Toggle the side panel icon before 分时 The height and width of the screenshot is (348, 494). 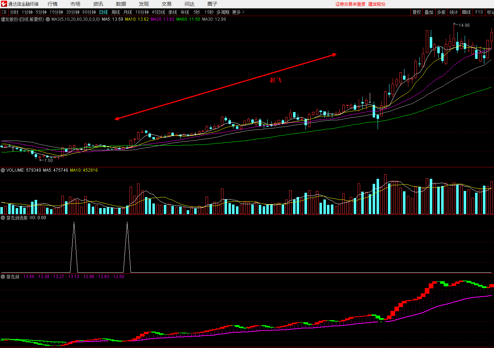(4, 12)
